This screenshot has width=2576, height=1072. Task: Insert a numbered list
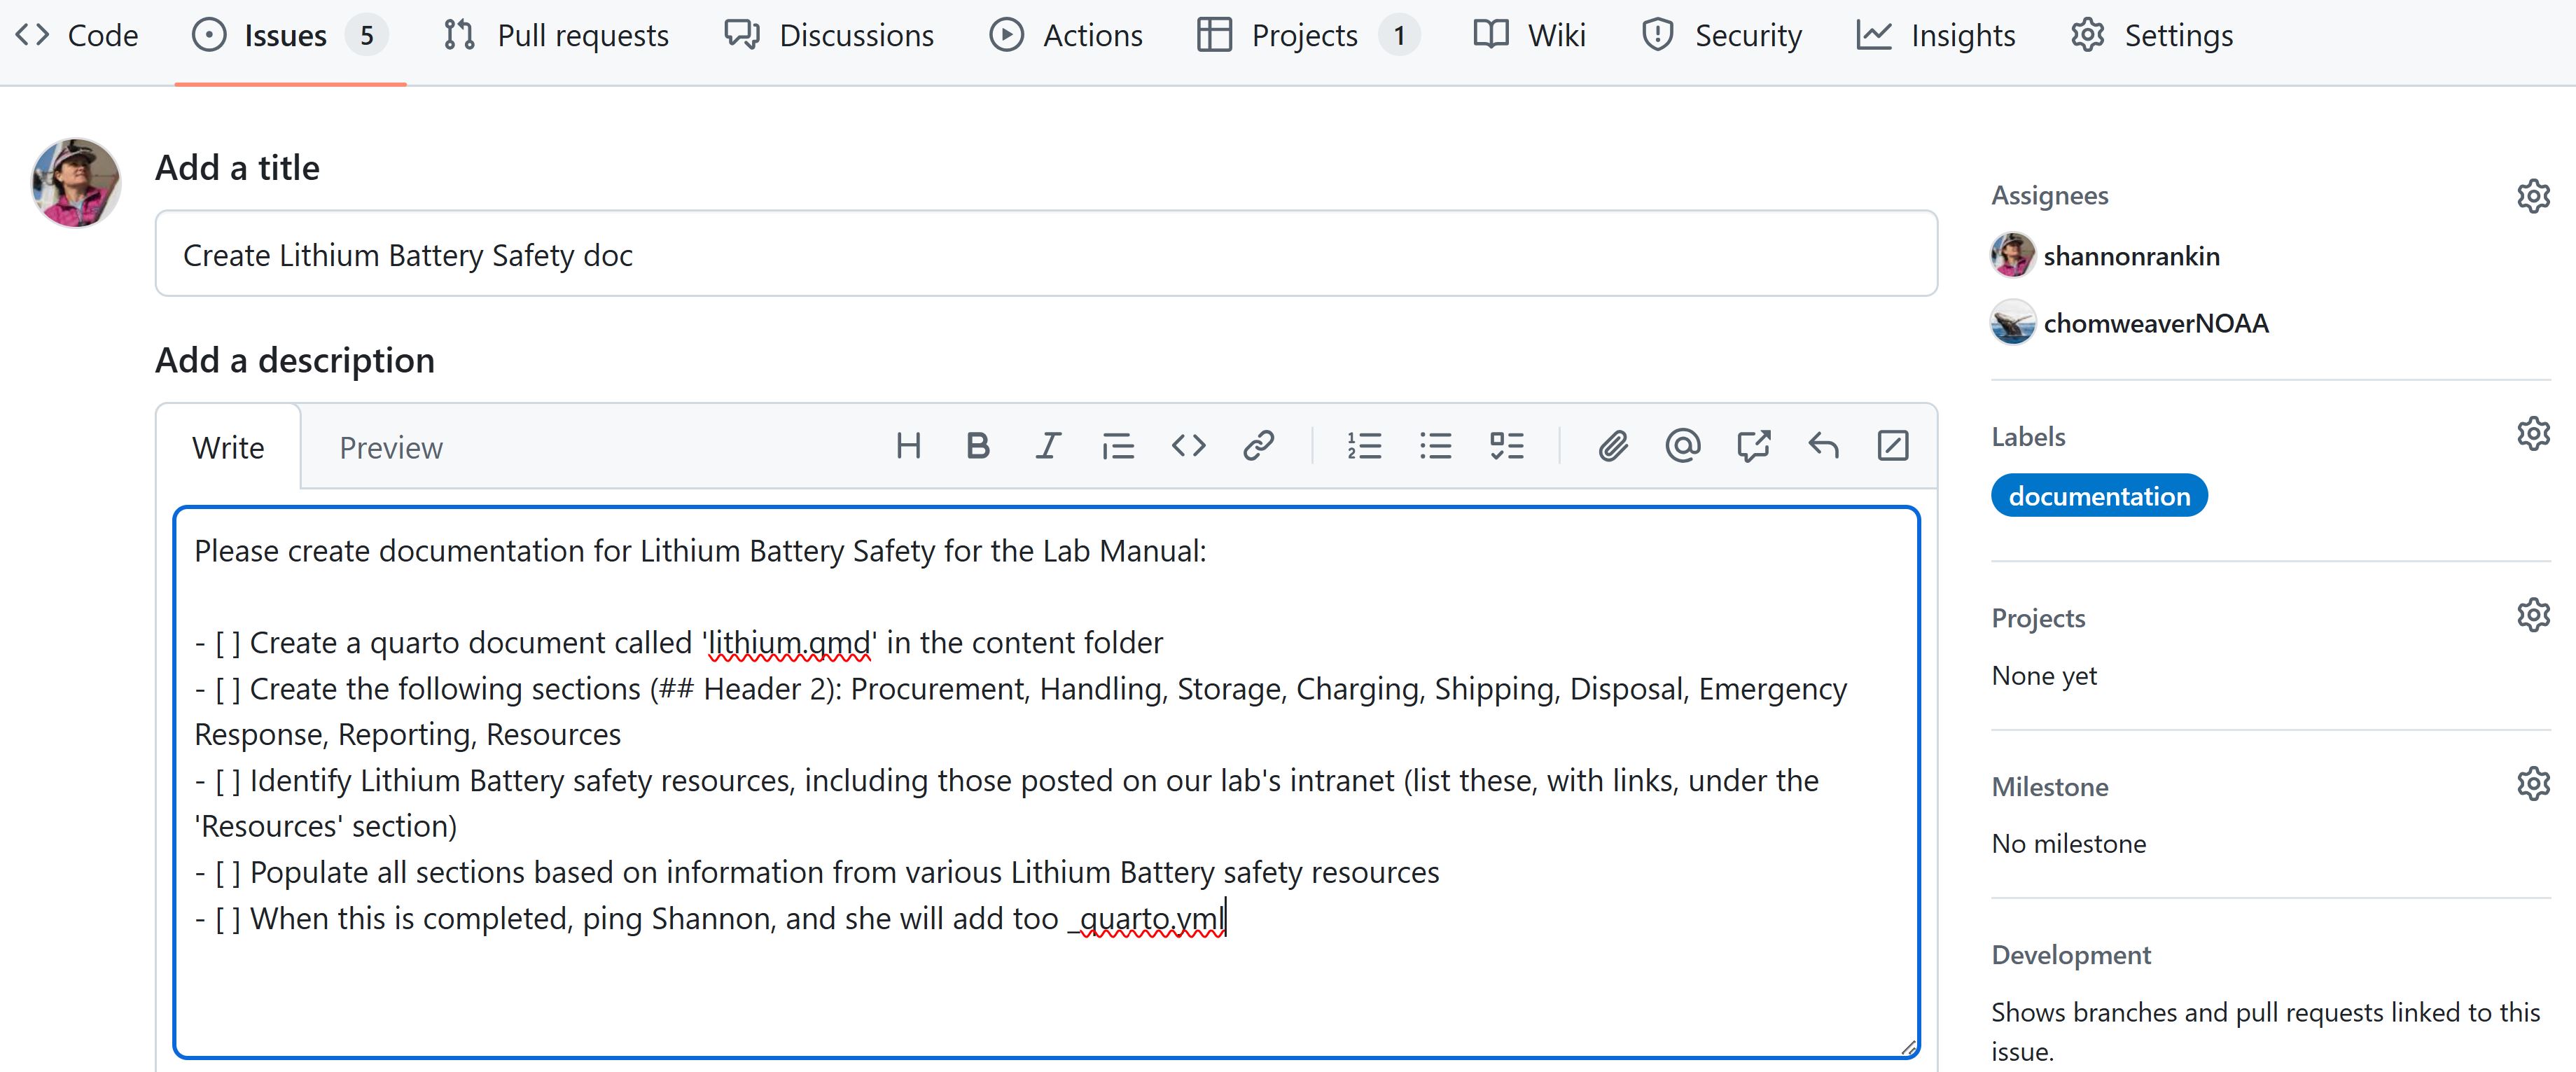coord(1364,446)
